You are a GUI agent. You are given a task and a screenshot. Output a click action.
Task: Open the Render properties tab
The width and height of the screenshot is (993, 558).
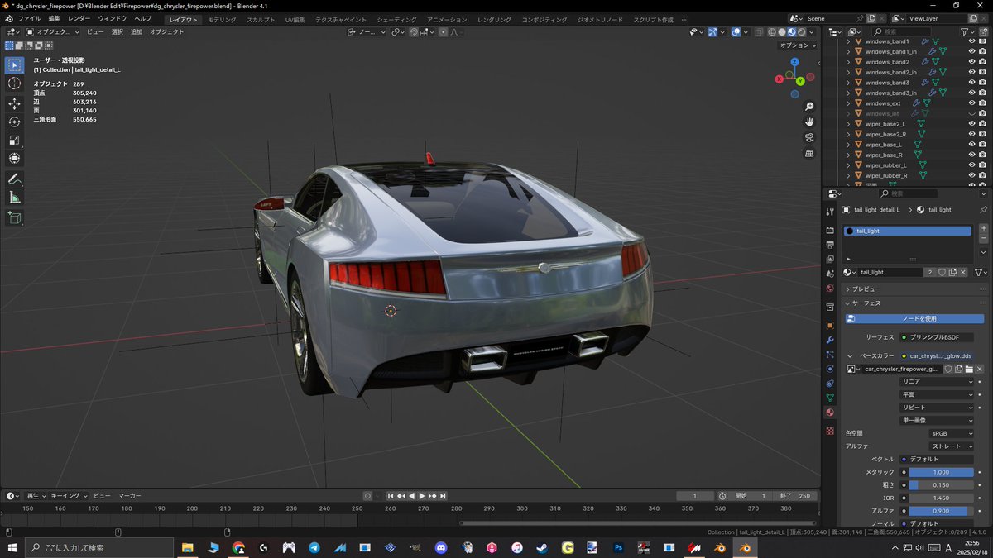pos(830,231)
